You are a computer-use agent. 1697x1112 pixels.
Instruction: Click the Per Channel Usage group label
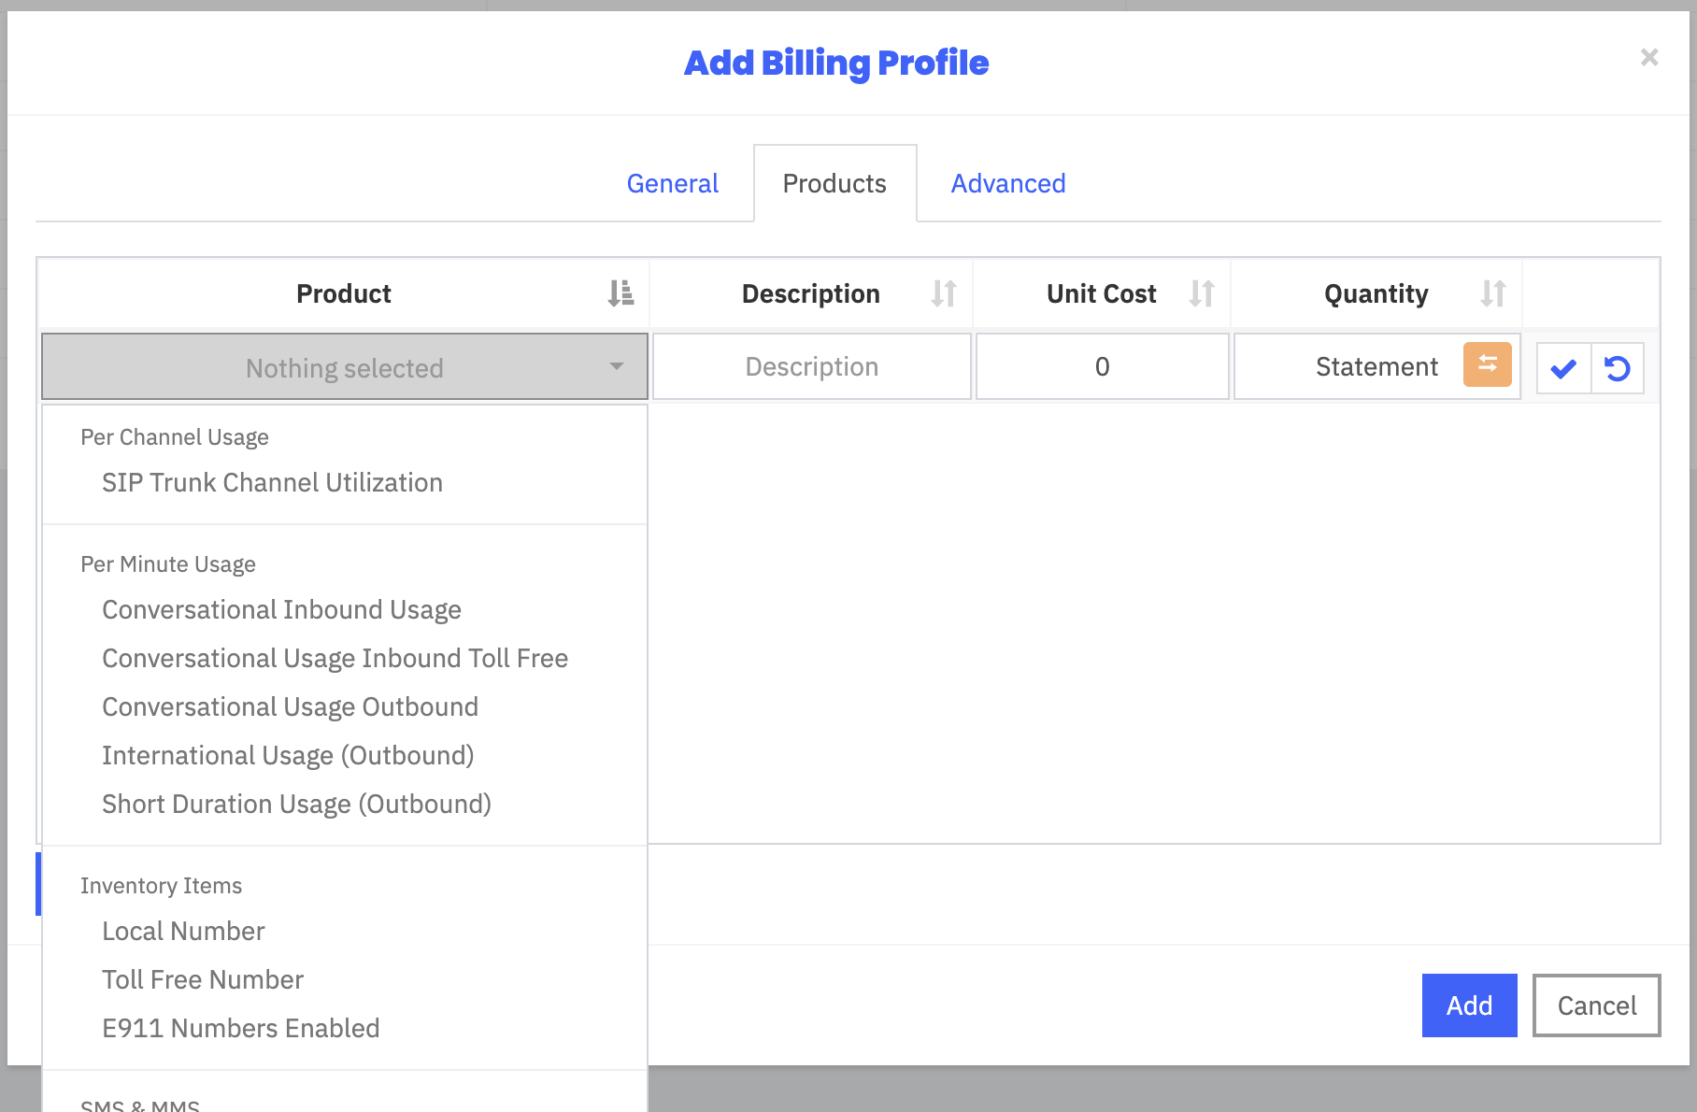click(175, 437)
